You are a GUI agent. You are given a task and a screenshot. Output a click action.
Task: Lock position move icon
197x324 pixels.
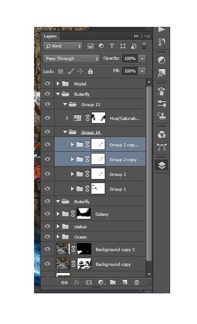[80, 71]
